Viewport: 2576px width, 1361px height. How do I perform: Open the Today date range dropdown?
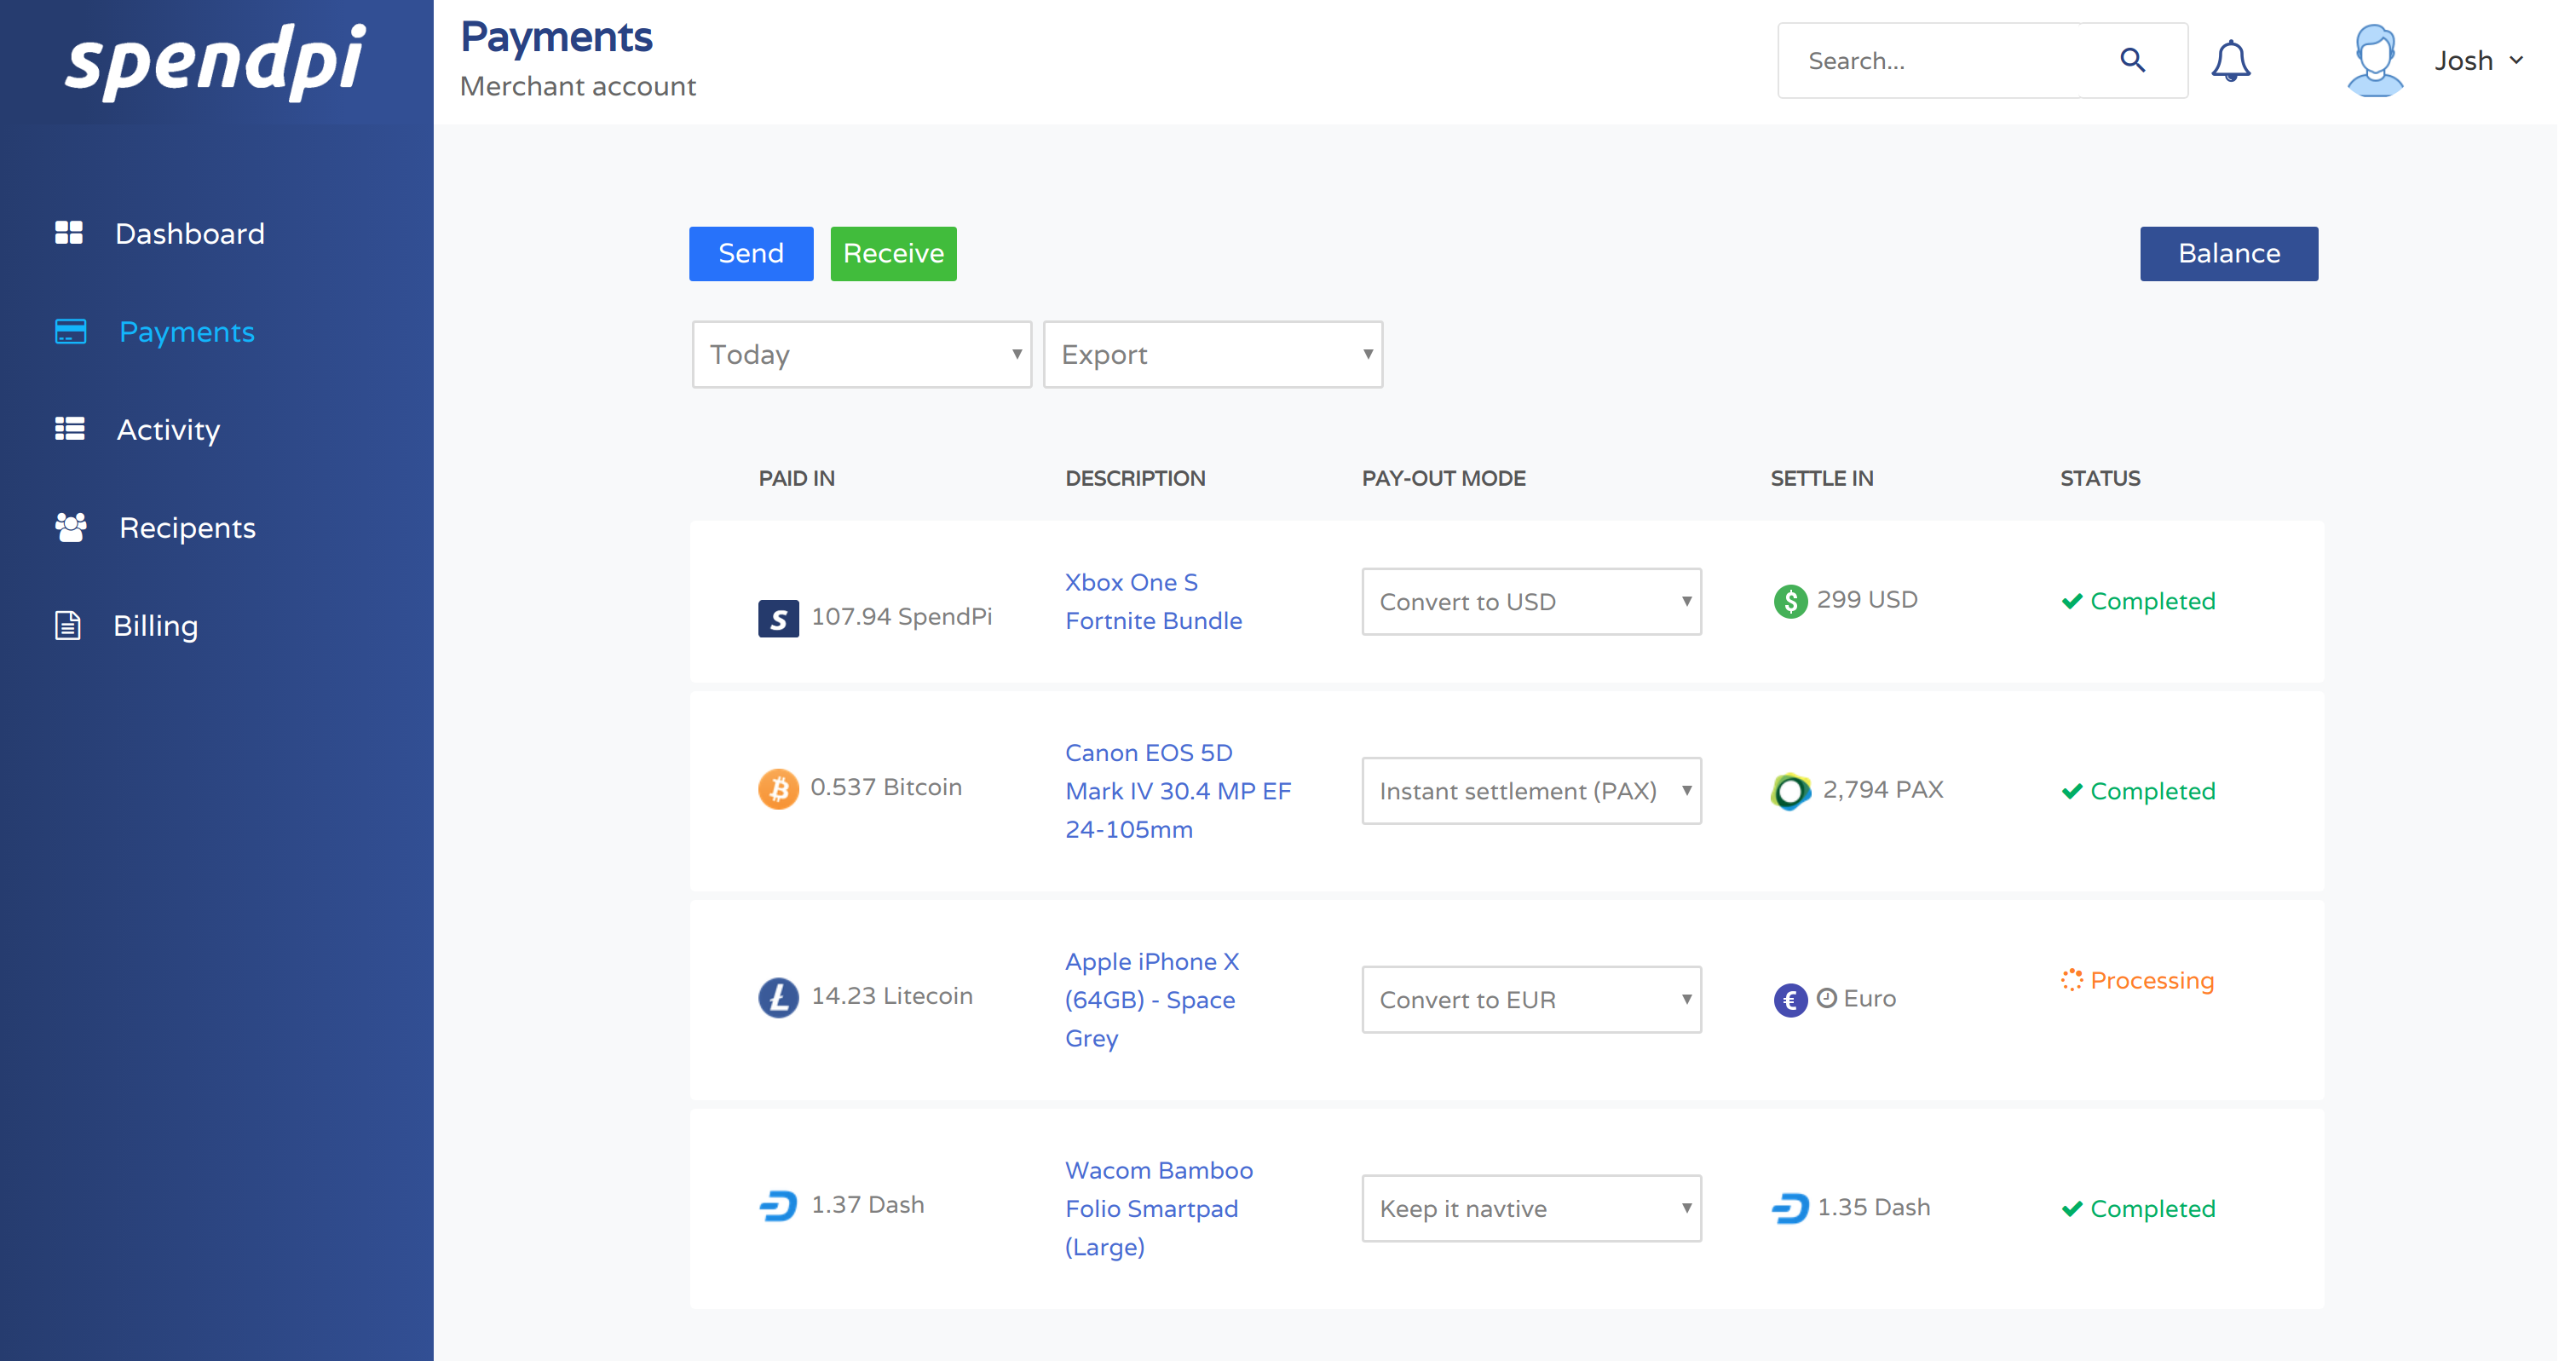861,354
